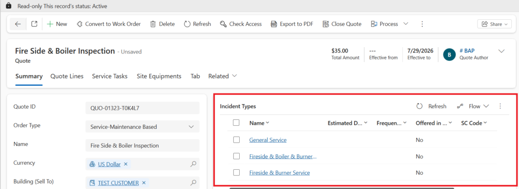Click the Export to PDF icon
The image size is (519, 189).
coord(274,24)
